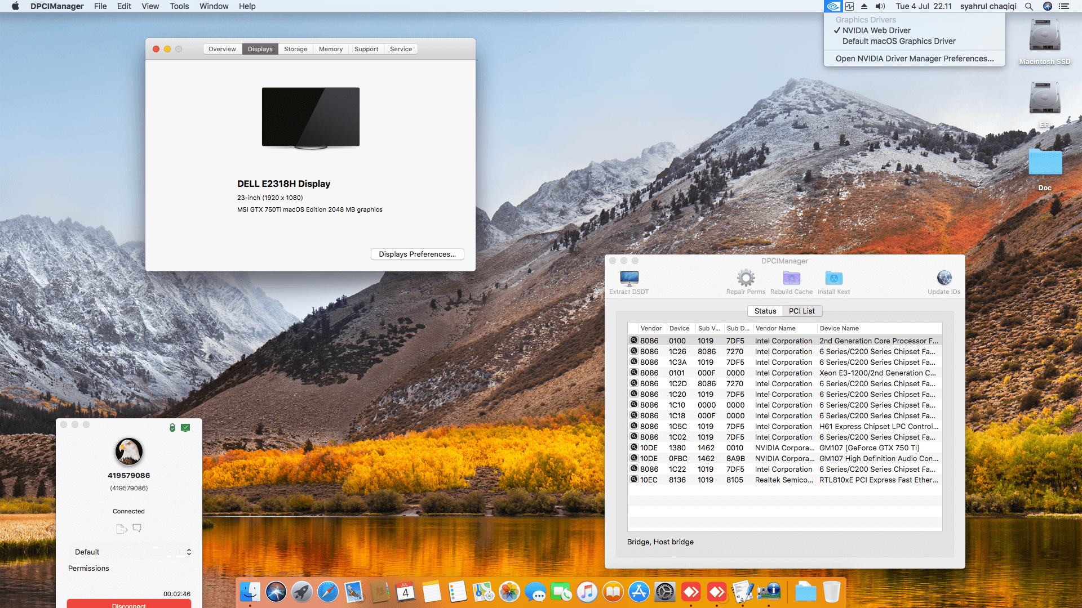Click the NVIDIA driver menu bar icon
The height and width of the screenshot is (608, 1082).
[x=832, y=6]
